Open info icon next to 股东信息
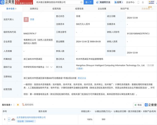This screenshot has height=125, width=157. click(x=14, y=105)
